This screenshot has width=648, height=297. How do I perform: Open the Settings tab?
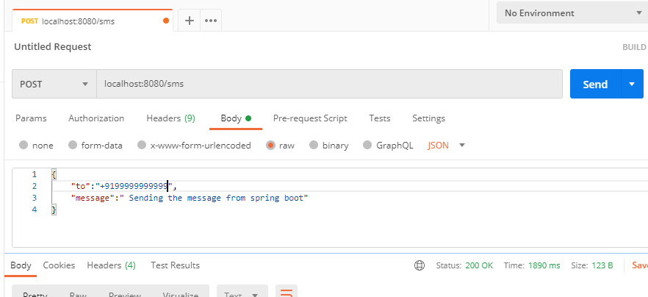pyautogui.click(x=428, y=118)
